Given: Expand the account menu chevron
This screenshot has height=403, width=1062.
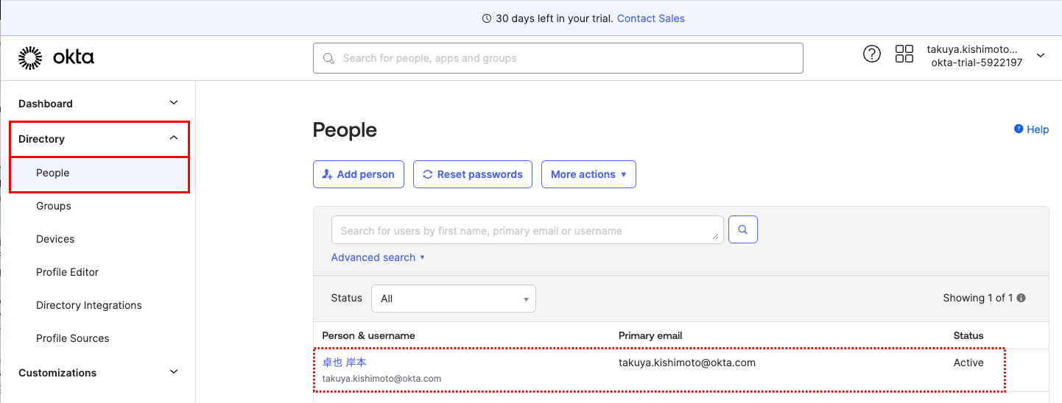Looking at the screenshot, I should [x=1041, y=55].
